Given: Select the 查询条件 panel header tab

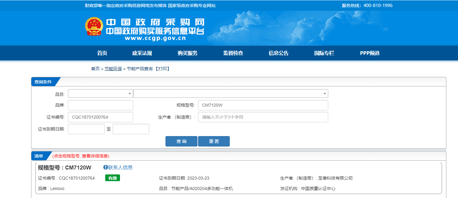Looking at the screenshot, I should pyautogui.click(x=43, y=82).
